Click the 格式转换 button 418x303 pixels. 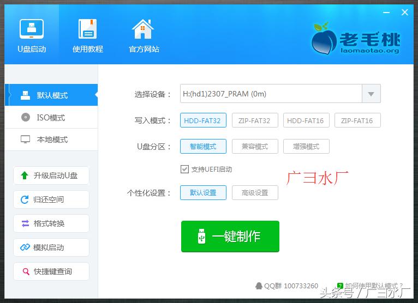point(51,223)
